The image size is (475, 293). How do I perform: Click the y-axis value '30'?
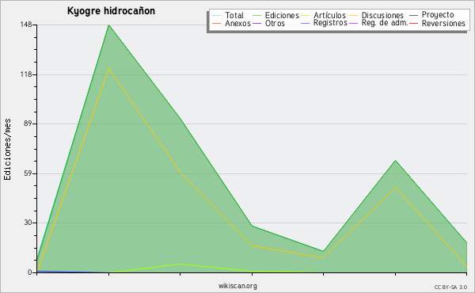coord(28,223)
